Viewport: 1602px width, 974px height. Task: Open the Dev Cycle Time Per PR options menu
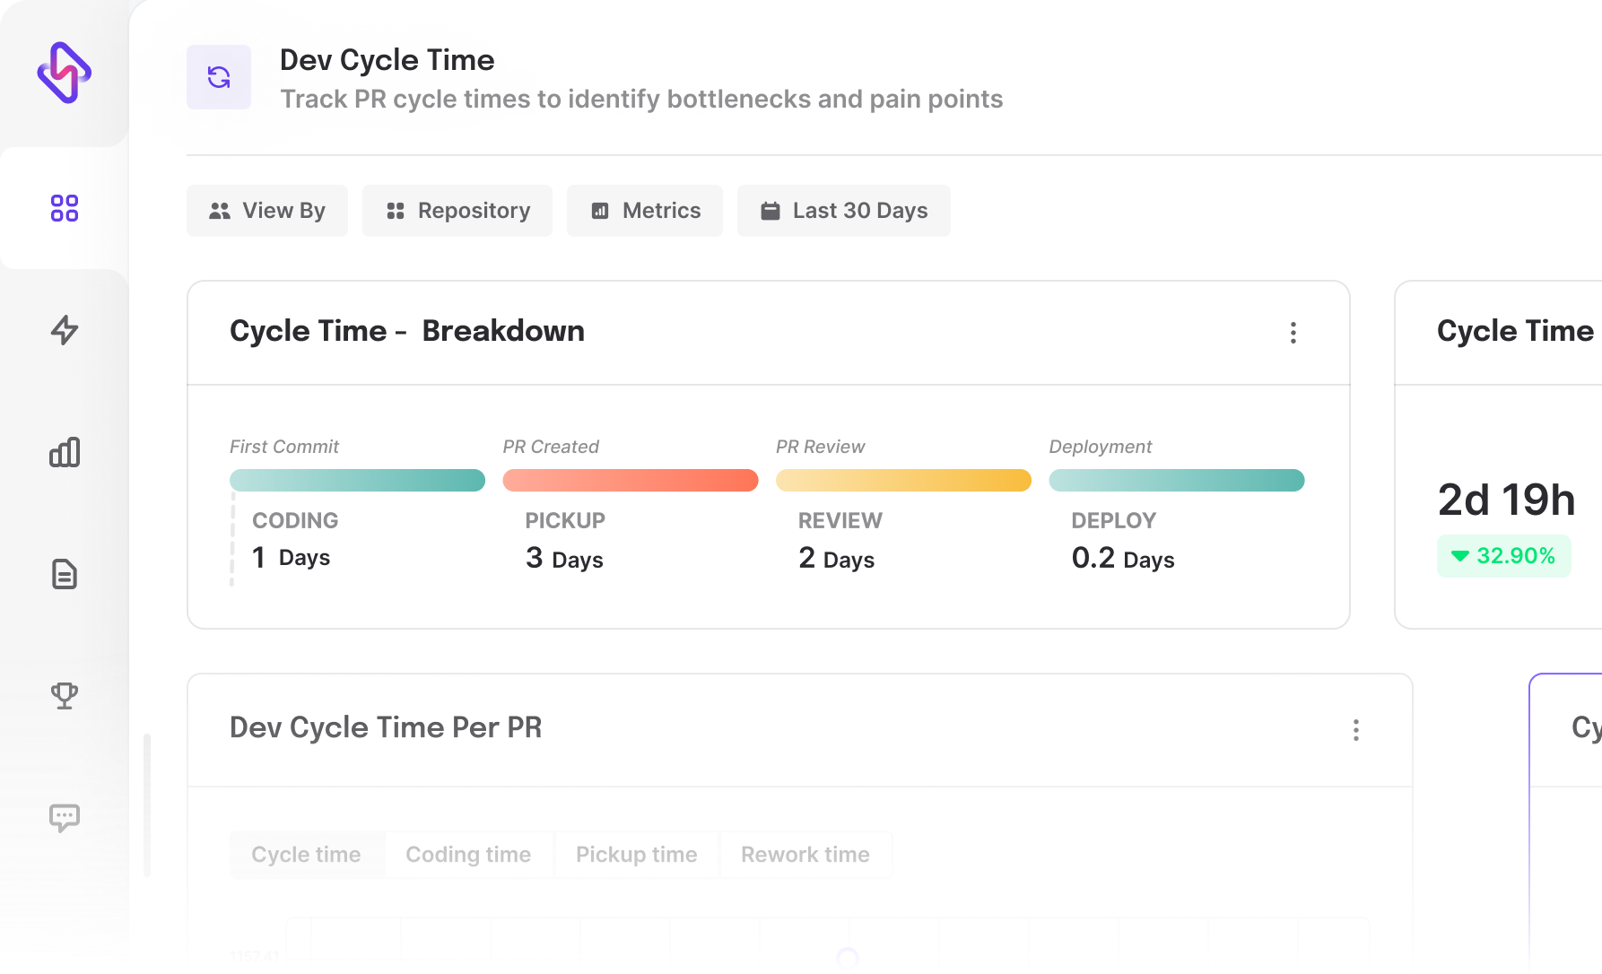[x=1355, y=730]
